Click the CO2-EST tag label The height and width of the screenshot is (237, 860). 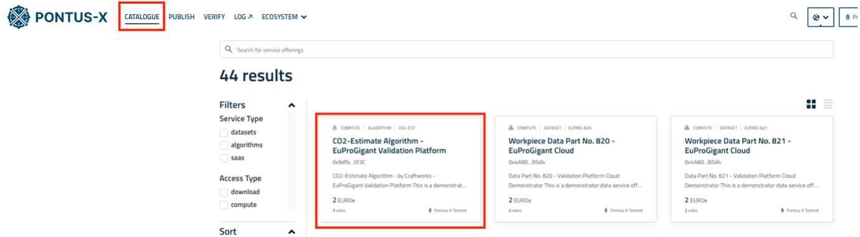click(x=406, y=128)
